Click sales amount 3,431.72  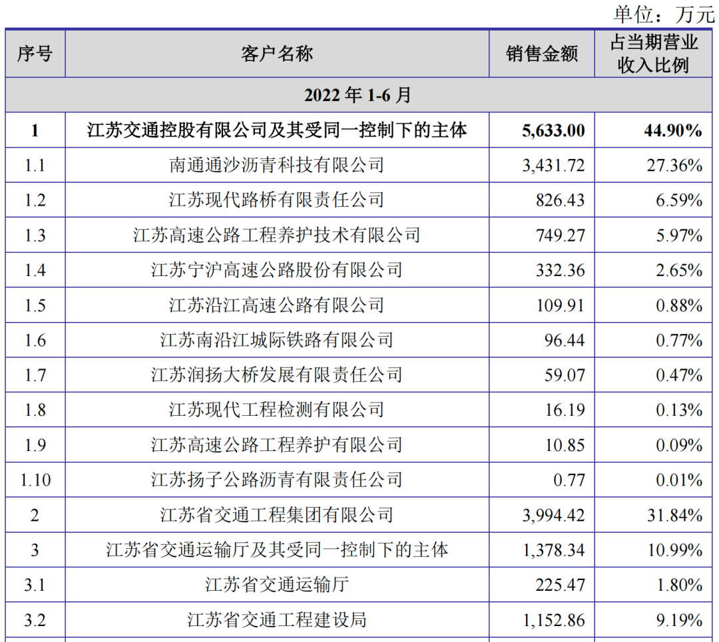pyautogui.click(x=553, y=166)
